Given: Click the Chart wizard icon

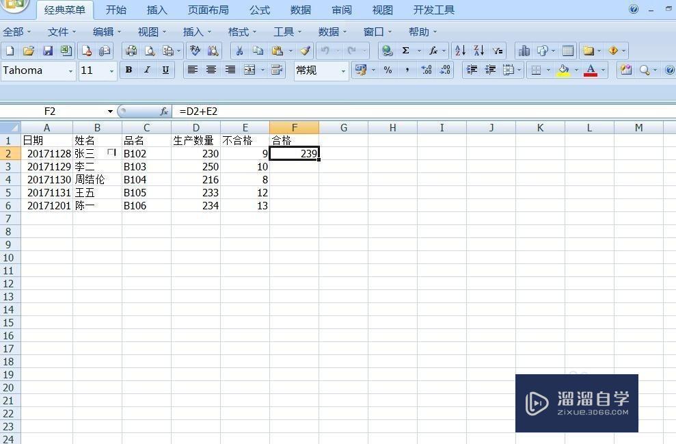Looking at the screenshot, I should [524, 49].
